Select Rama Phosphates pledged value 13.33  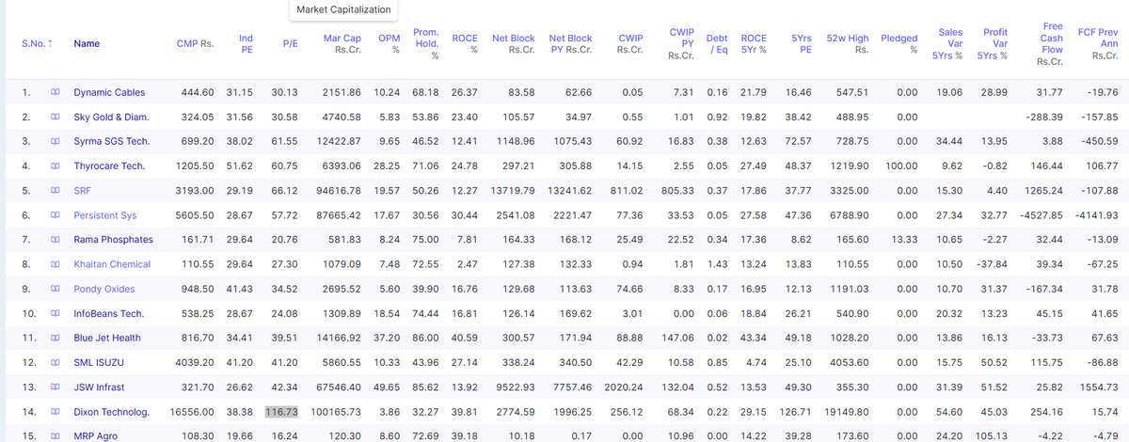(x=904, y=240)
